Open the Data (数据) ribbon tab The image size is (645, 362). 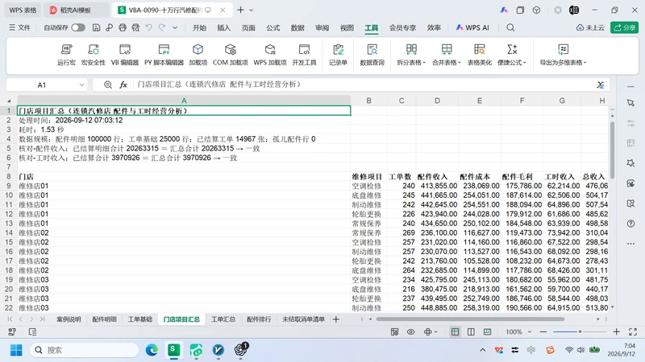click(298, 27)
